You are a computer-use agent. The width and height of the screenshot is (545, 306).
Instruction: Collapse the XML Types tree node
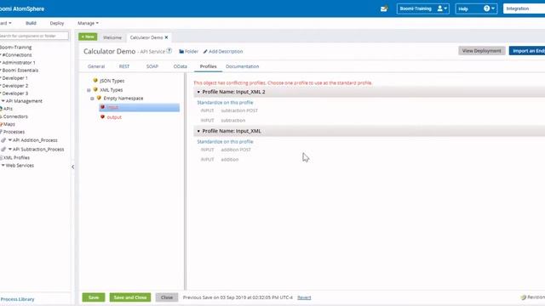click(x=89, y=90)
